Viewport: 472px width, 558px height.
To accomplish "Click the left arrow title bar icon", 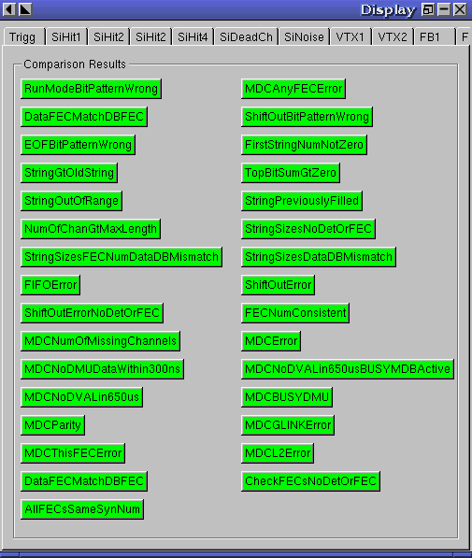I will click(9, 9).
